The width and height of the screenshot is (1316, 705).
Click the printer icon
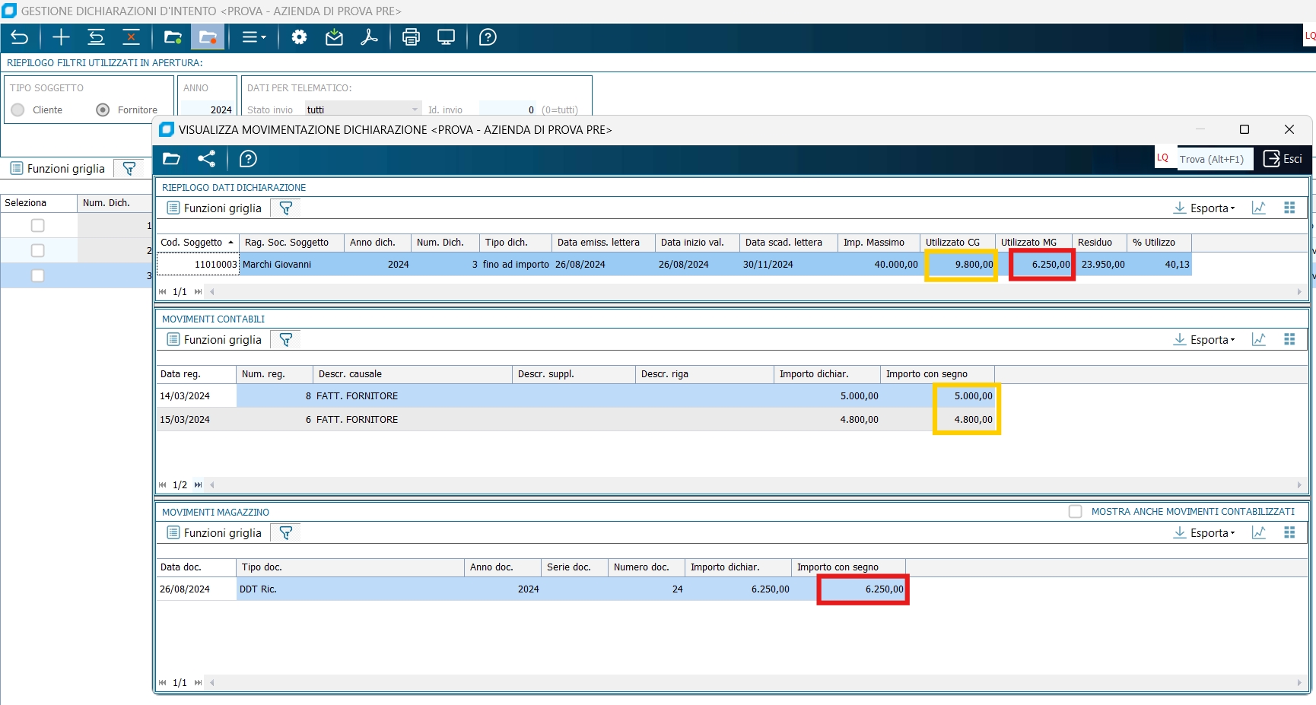pyautogui.click(x=411, y=37)
